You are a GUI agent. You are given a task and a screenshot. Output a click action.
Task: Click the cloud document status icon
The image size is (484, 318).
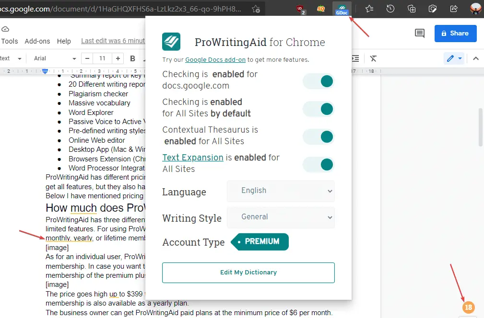pyautogui.click(x=5, y=29)
